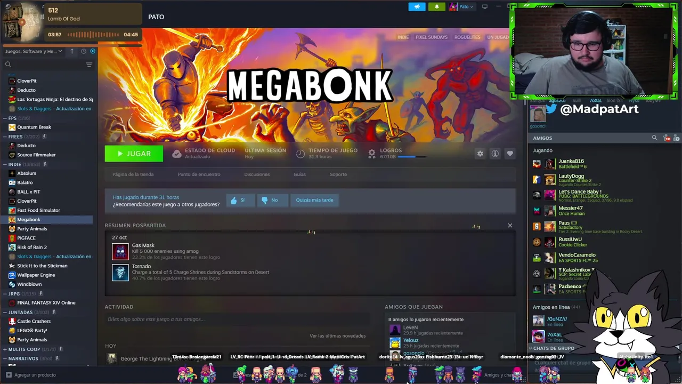Open the green notifications bell

(436, 6)
